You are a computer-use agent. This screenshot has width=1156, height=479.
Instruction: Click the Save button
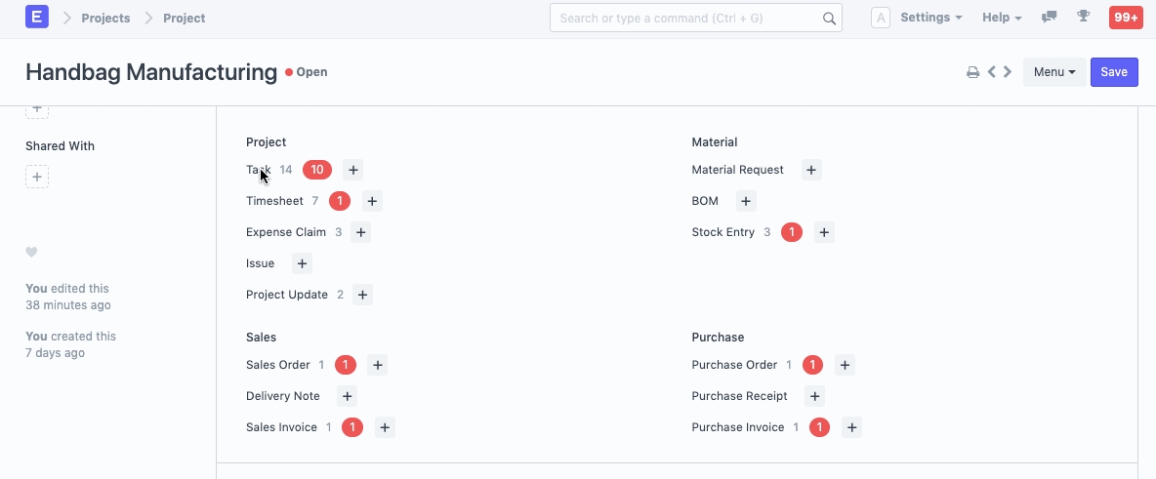point(1114,72)
